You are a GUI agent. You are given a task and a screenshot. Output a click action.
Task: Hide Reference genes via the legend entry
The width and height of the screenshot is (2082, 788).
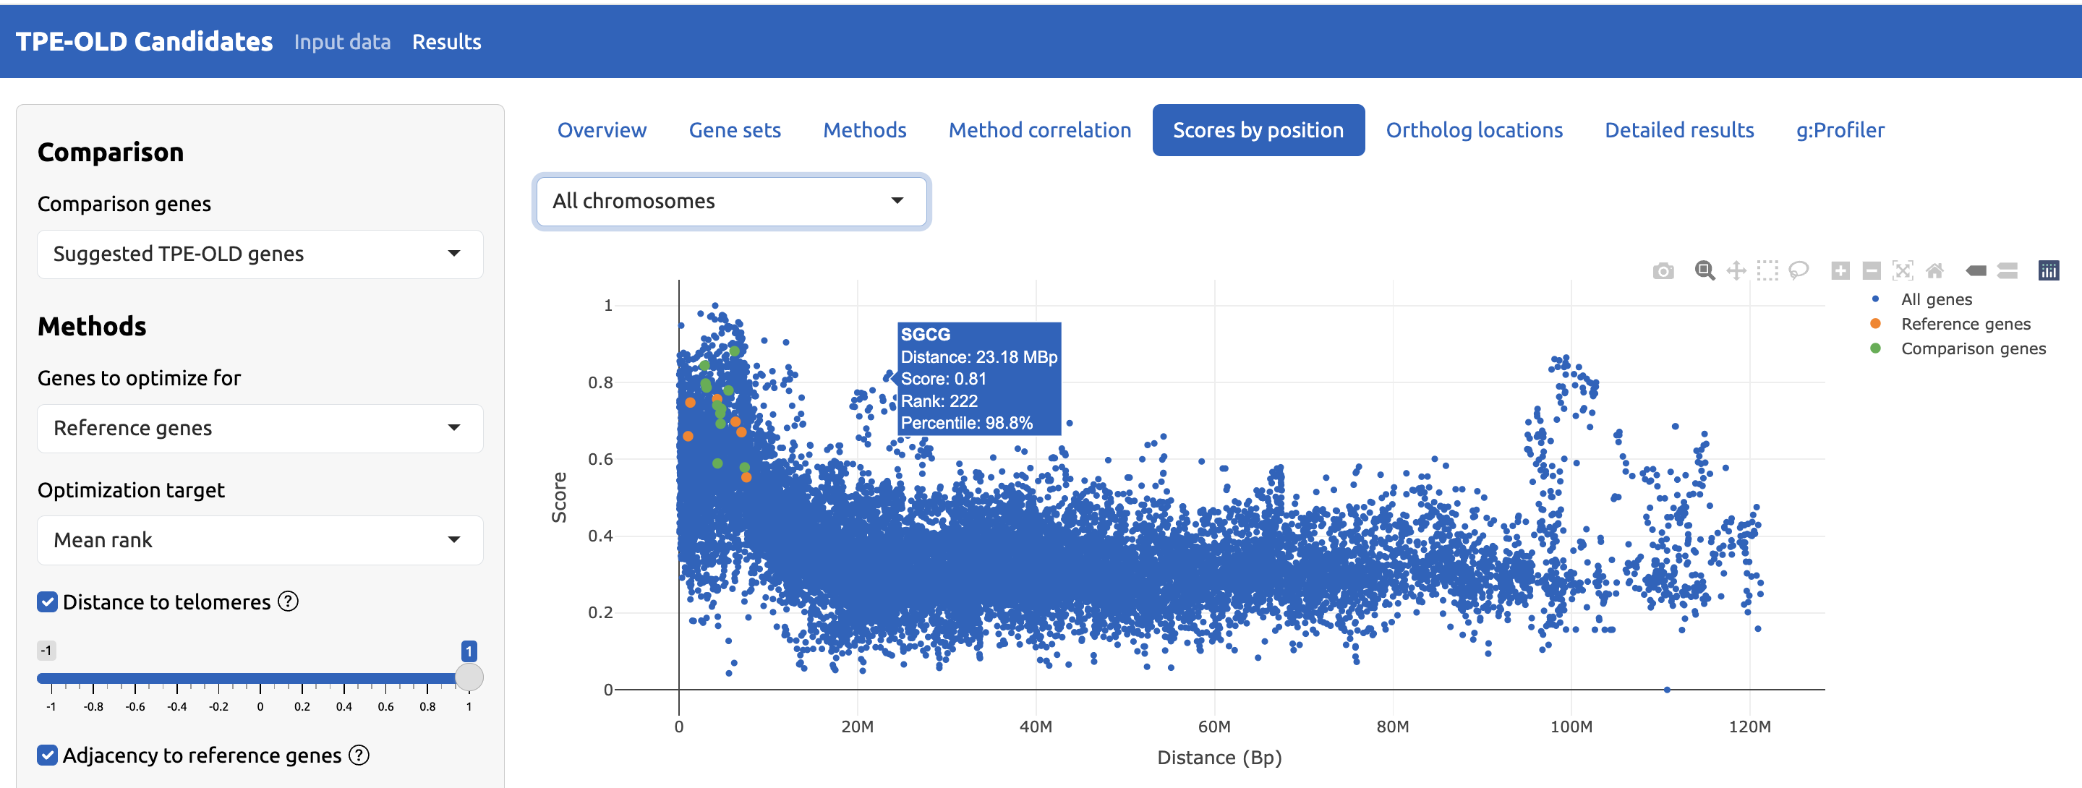[x=1966, y=323]
